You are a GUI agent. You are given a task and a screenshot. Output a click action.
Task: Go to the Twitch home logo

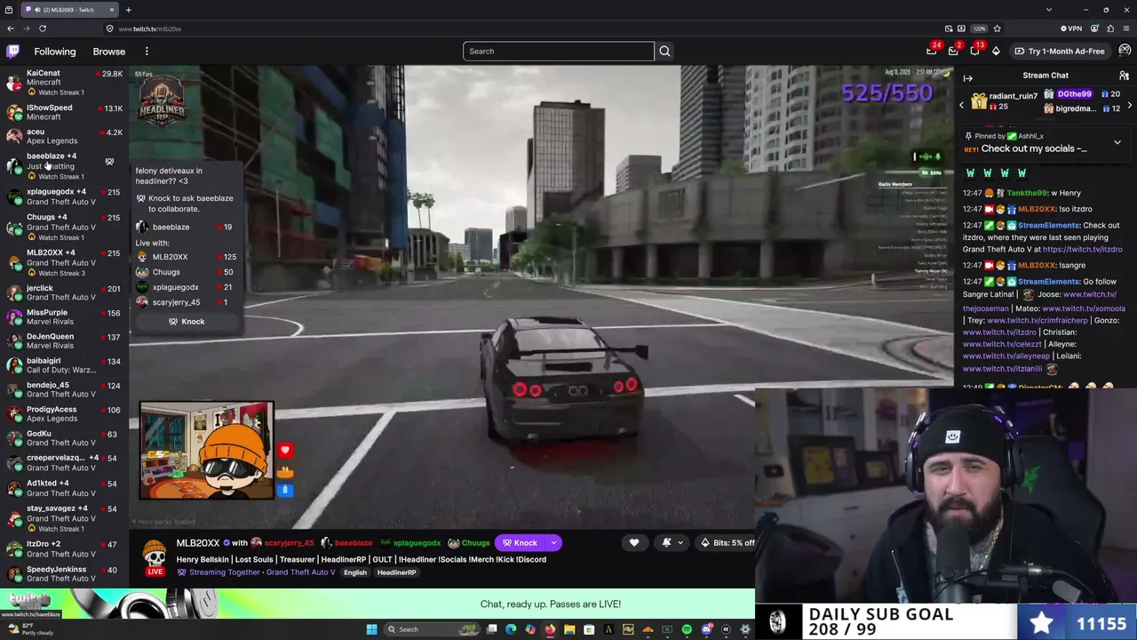13,52
